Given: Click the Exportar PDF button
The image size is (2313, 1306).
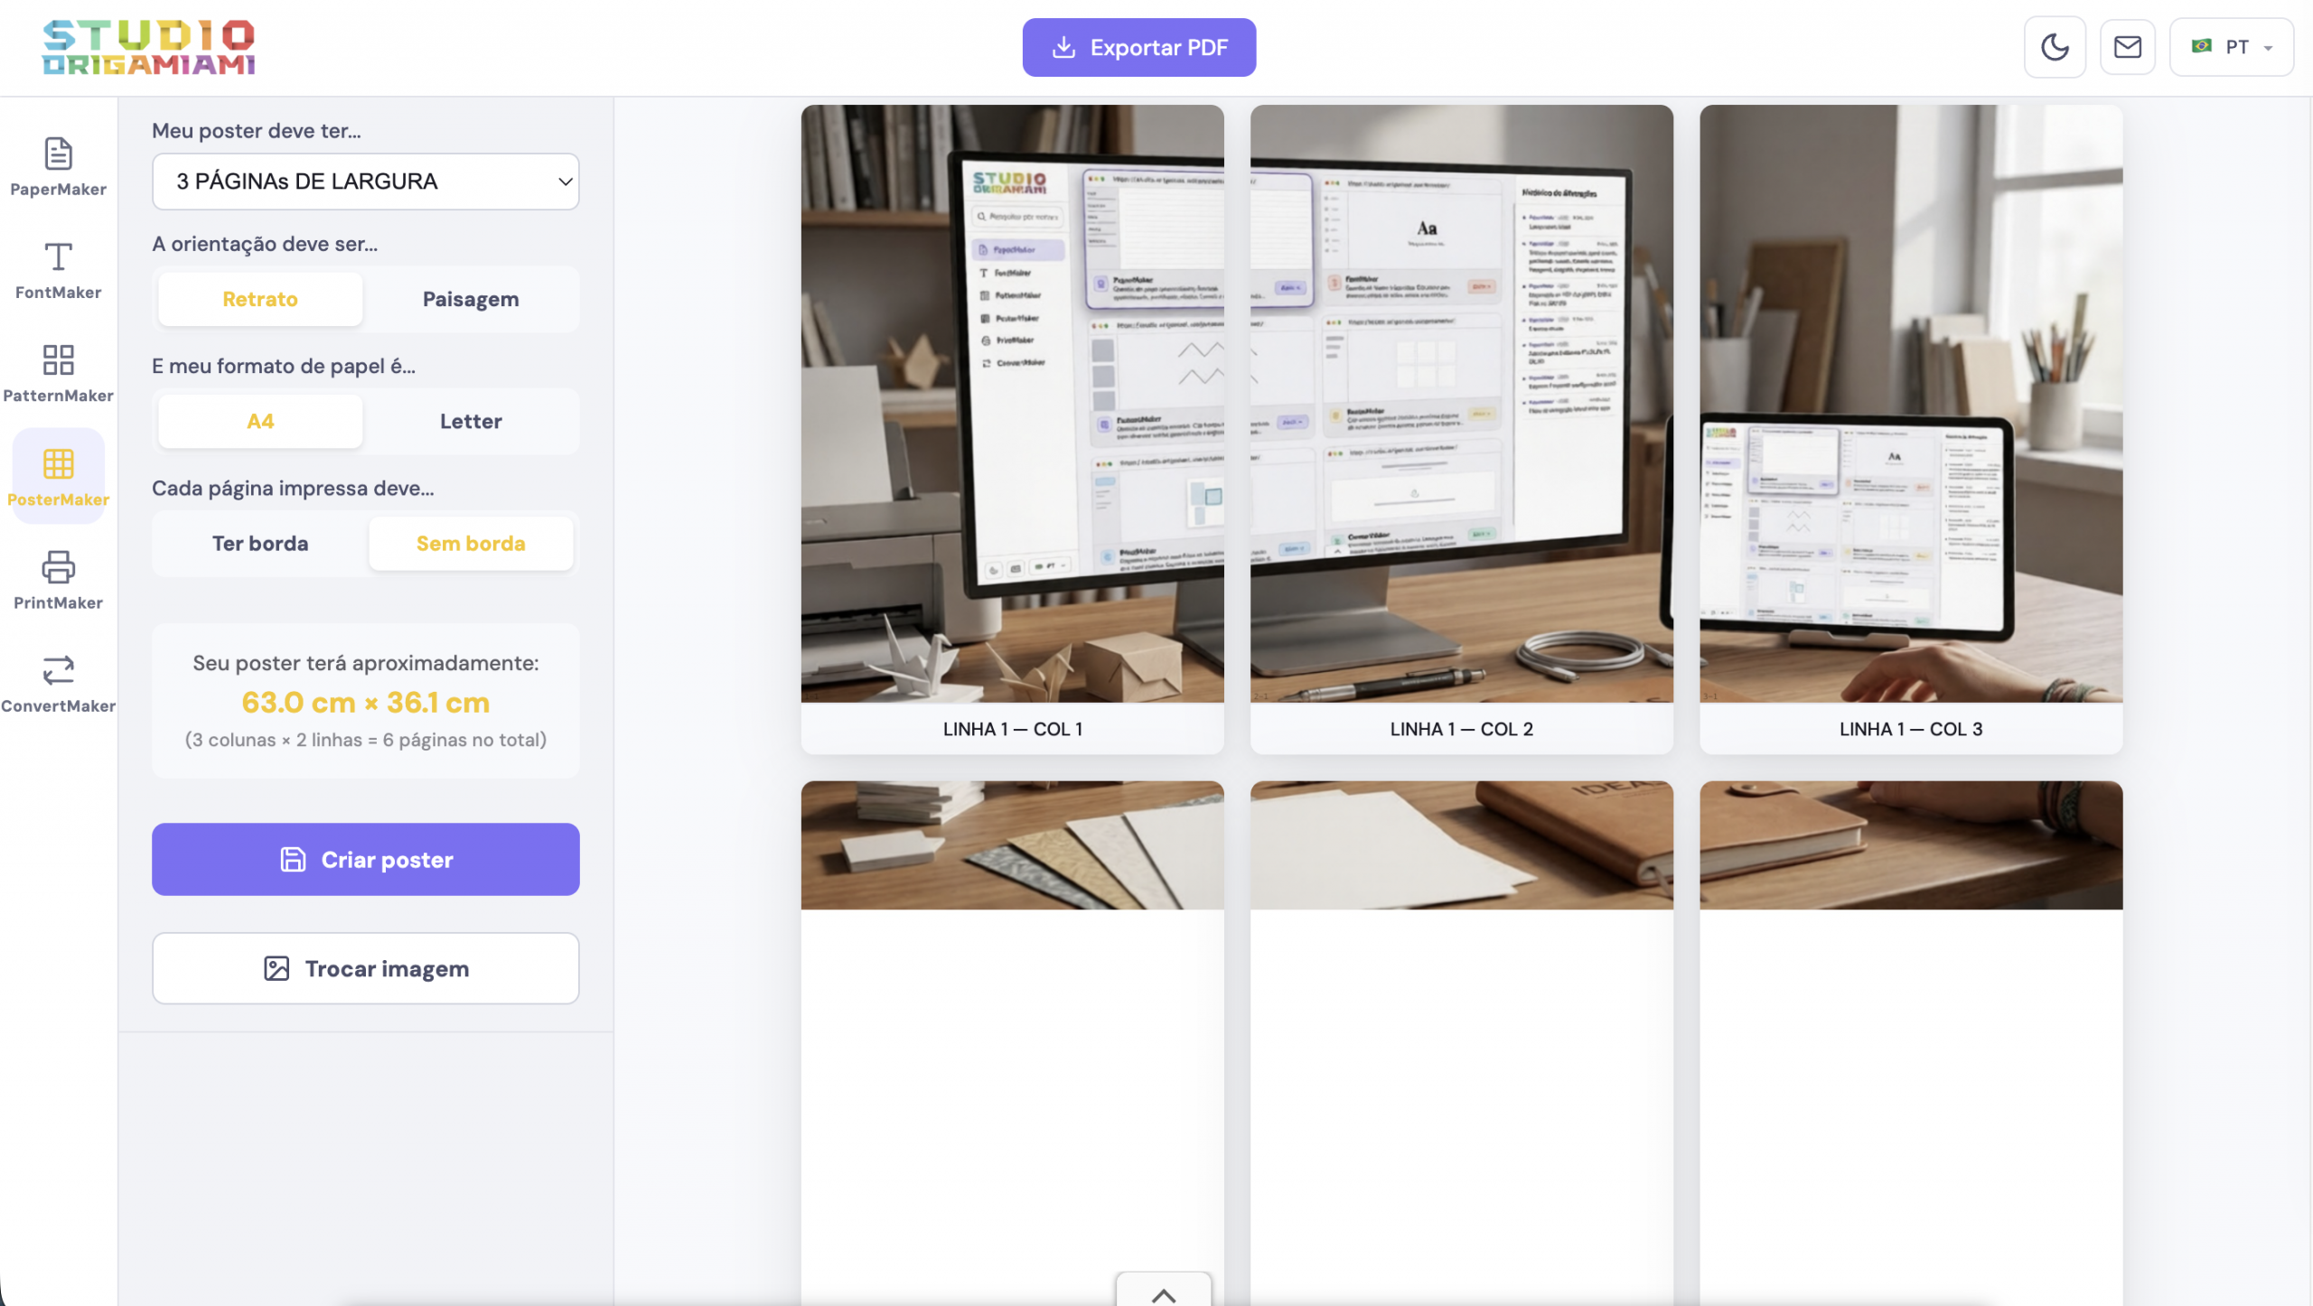Looking at the screenshot, I should point(1138,47).
